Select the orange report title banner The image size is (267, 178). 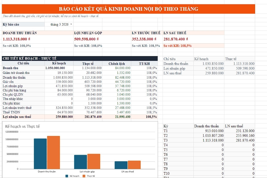(x=128, y=9)
